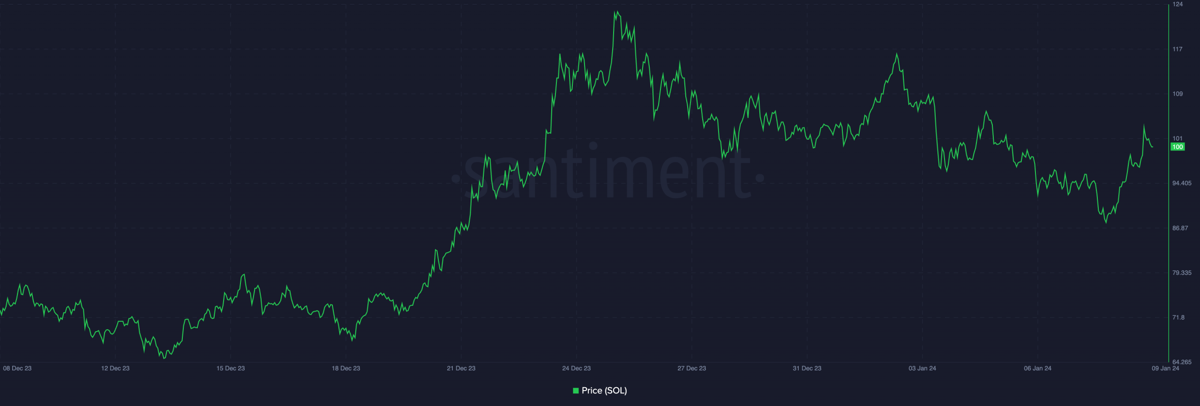
Task: Select the 03 Jan 24 date label
Action: (x=922, y=369)
